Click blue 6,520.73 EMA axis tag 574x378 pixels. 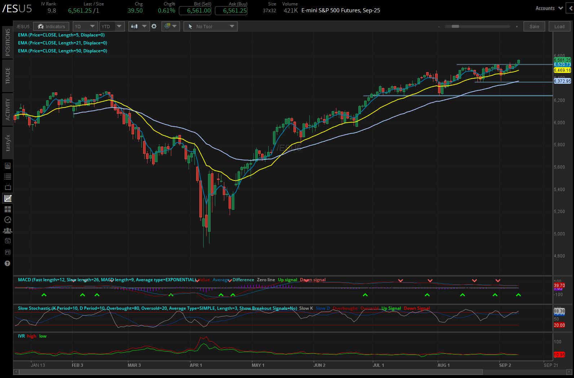coord(562,65)
